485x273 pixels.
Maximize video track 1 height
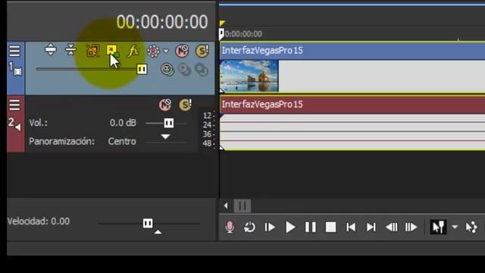pyautogui.click(x=51, y=50)
